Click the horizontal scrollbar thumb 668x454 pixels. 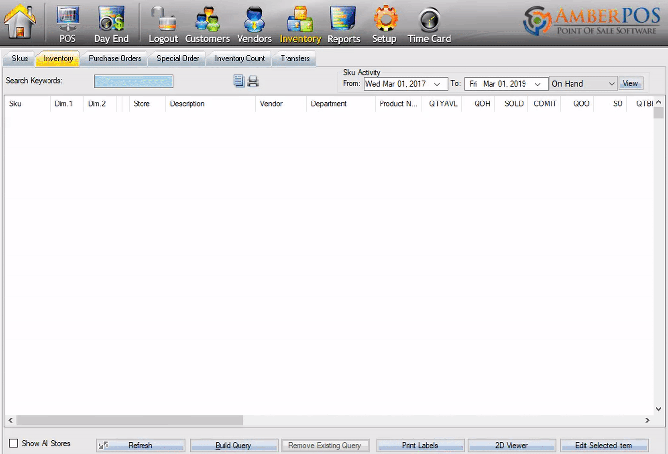(130, 420)
